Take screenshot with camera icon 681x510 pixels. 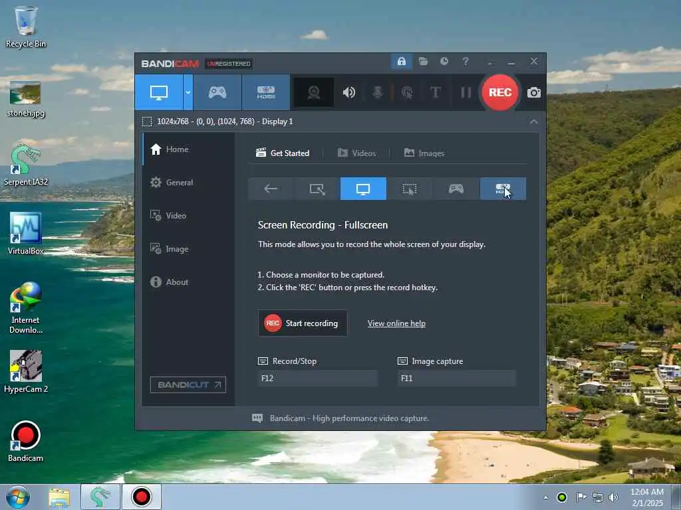[x=534, y=92]
